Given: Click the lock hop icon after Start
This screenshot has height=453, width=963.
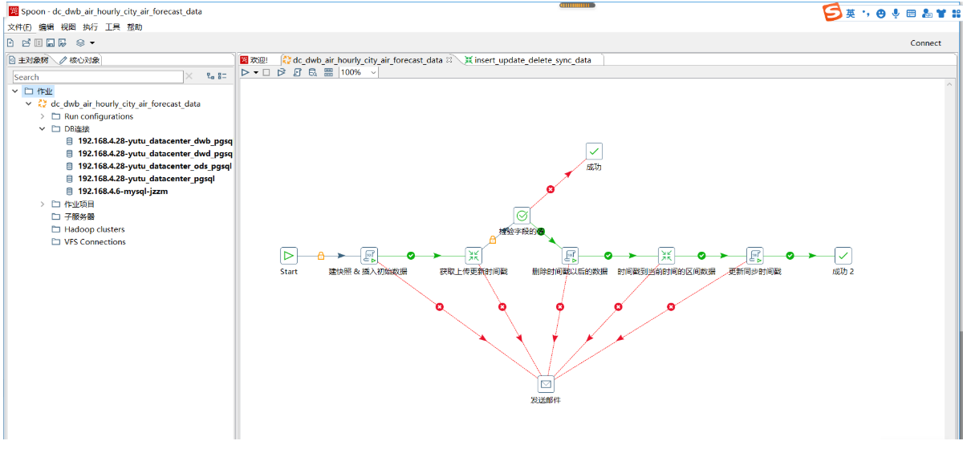Looking at the screenshot, I should (321, 256).
